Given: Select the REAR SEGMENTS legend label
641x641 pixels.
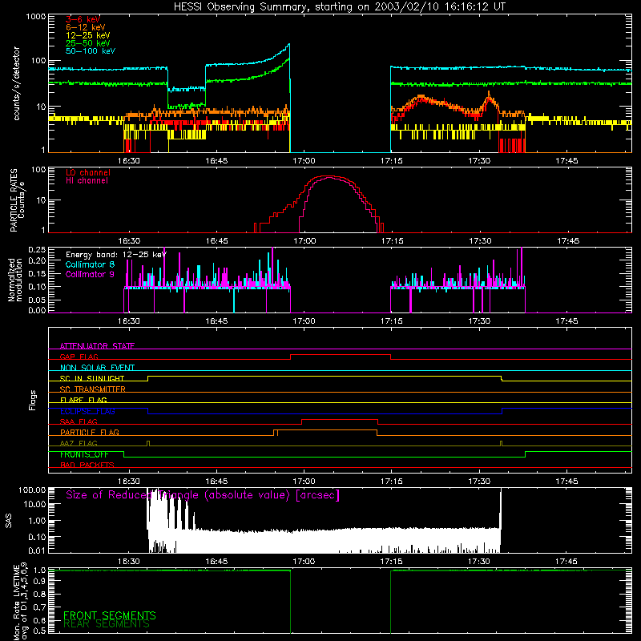Looking at the screenshot, I should point(107,623).
